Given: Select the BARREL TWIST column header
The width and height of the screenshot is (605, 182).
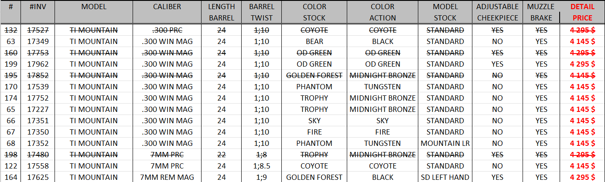Looking at the screenshot, I should click(261, 12).
